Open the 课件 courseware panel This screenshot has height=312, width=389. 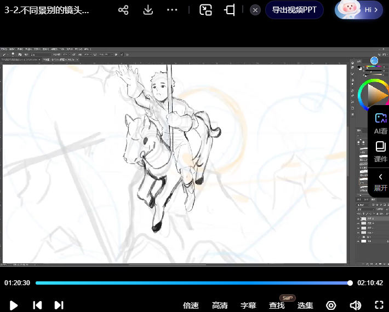(380, 152)
